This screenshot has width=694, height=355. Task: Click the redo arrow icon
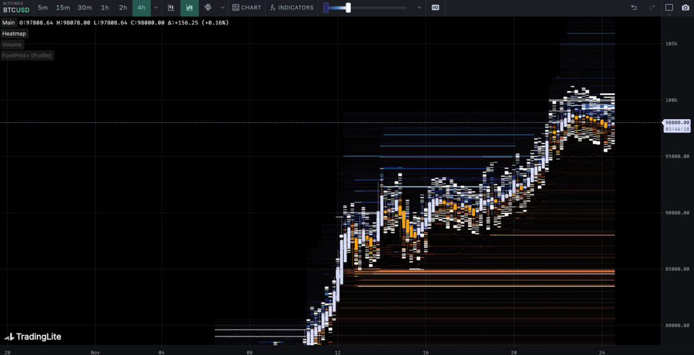tap(652, 8)
